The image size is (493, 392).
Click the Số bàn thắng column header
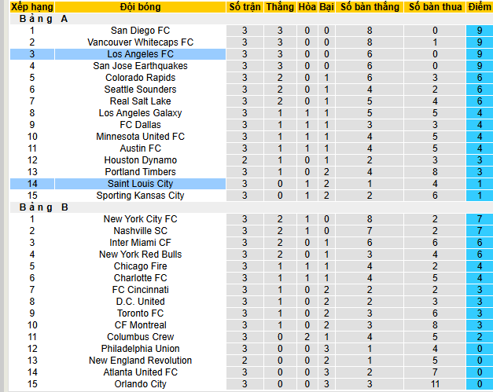point(369,7)
